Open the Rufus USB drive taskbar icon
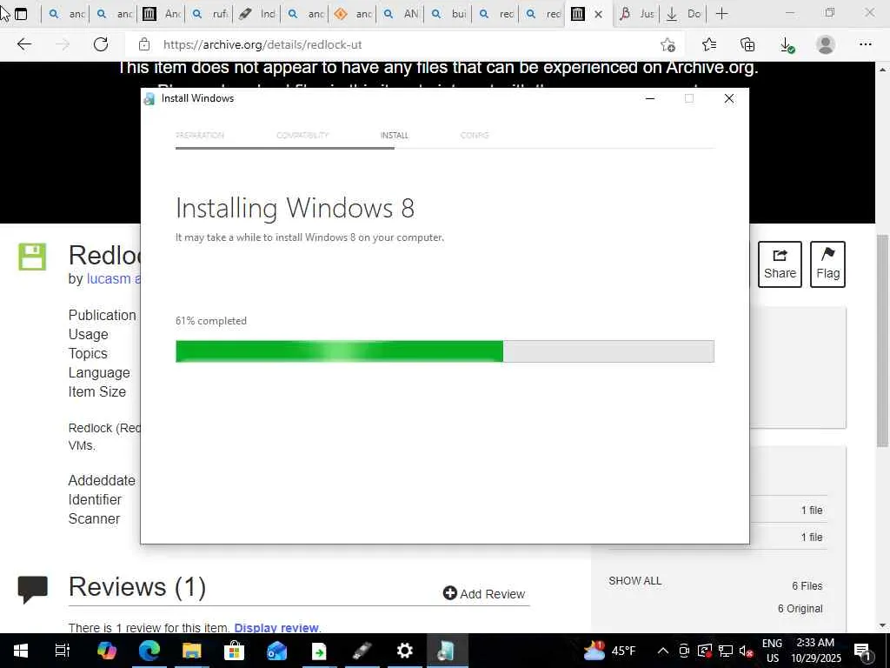Image resolution: width=890 pixels, height=668 pixels. point(362,651)
